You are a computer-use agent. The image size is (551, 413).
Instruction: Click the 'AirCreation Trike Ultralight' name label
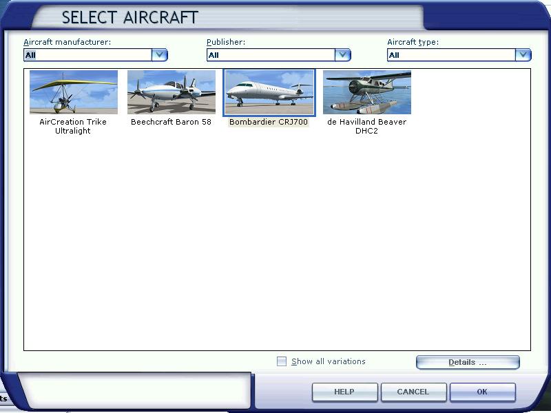pyautogui.click(x=73, y=126)
